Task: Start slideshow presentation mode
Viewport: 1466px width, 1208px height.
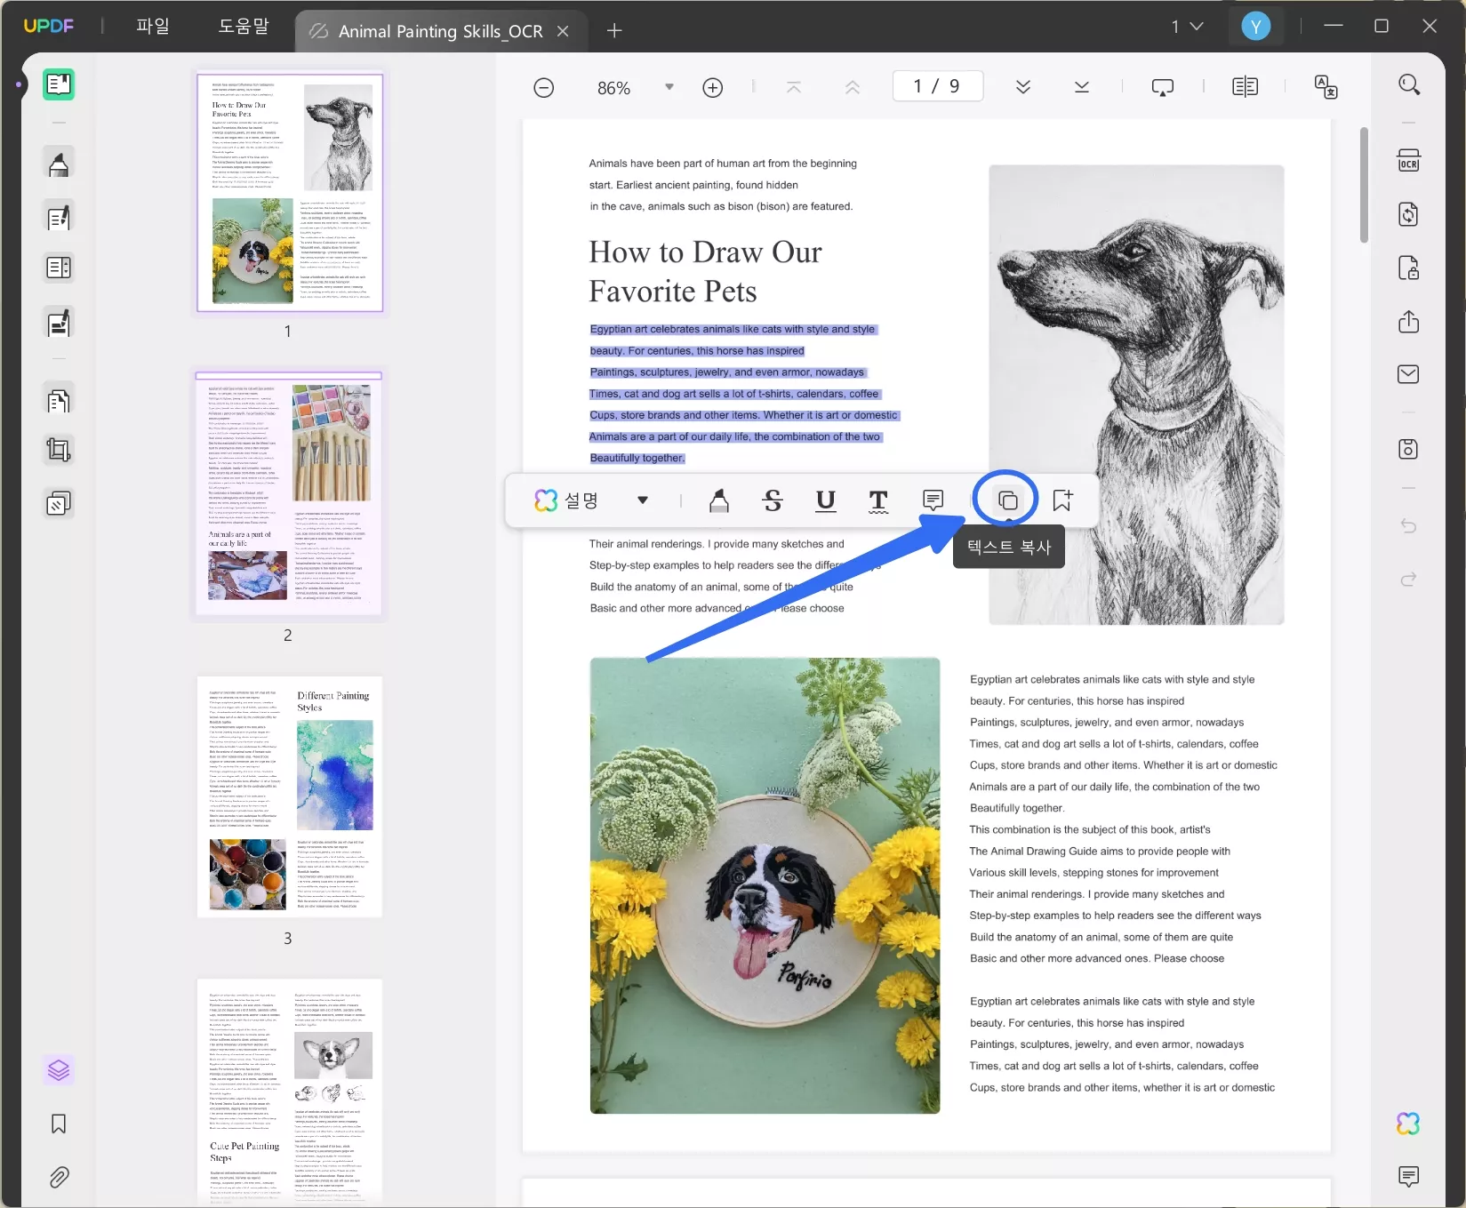Action: (x=1162, y=87)
